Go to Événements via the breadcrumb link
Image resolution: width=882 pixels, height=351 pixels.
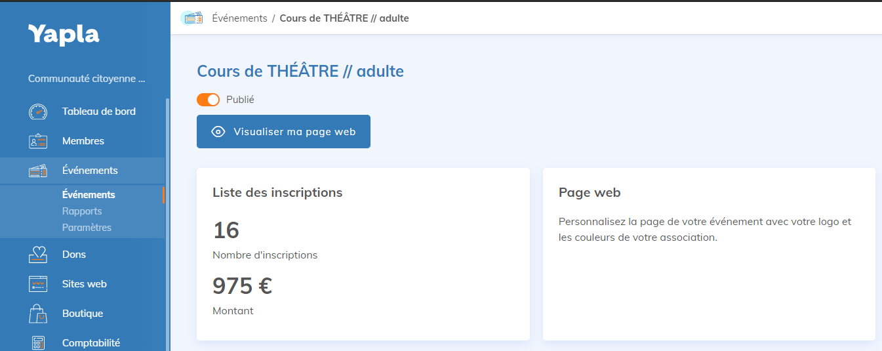click(x=239, y=18)
